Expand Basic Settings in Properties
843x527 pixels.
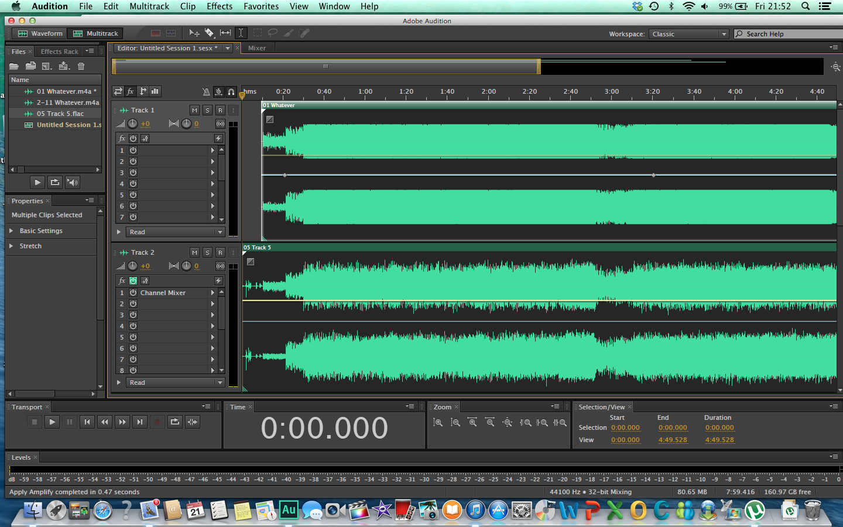[11, 231]
